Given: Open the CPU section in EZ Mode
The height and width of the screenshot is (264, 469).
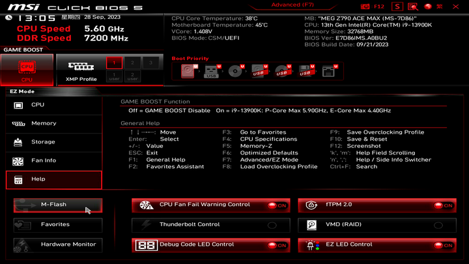Looking at the screenshot, I should 54,106.
